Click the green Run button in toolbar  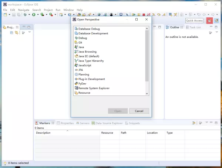click(34, 14)
